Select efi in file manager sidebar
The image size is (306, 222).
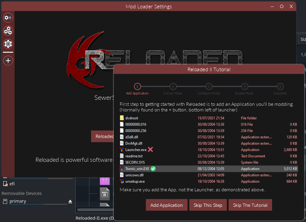pyautogui.click(x=12, y=184)
